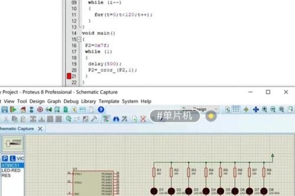Click Pick Parts From Libraries magnifier icon
The image size is (295, 196).
coord(68,119)
